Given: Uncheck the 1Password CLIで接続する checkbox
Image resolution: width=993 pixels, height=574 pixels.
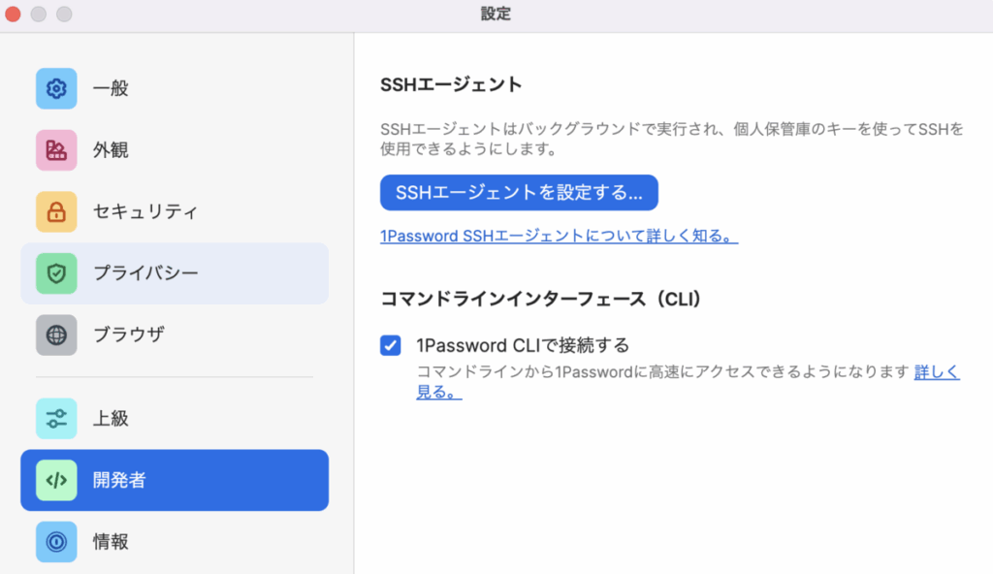Looking at the screenshot, I should (390, 345).
